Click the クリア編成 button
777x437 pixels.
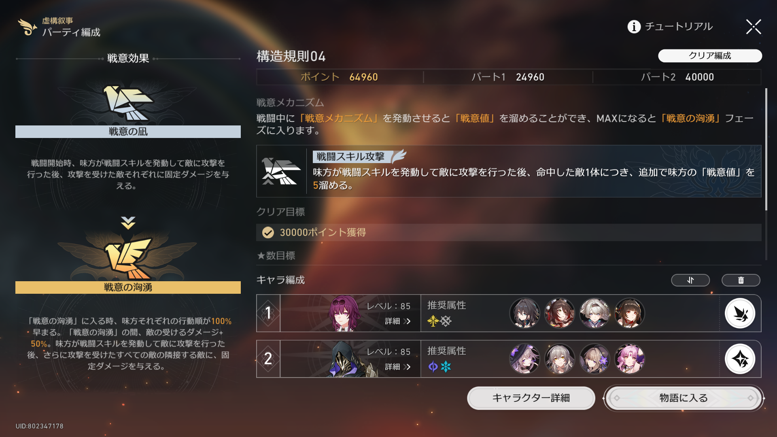click(710, 56)
